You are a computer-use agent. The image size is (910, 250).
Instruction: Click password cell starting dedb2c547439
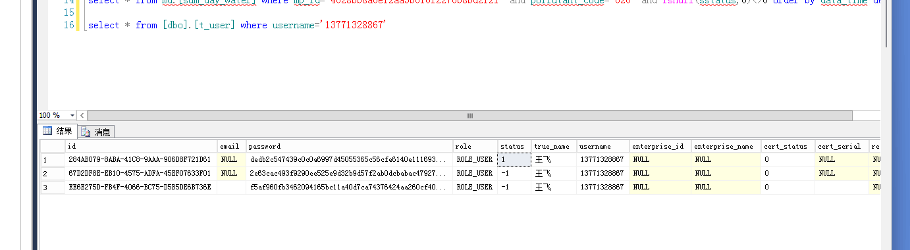tap(350, 159)
